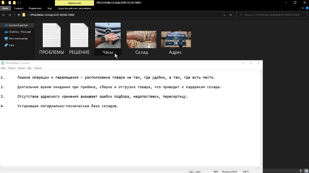This screenshot has width=309, height=173.
Task: Open the Формат menu in Notepad
Action: click(x=21, y=68)
